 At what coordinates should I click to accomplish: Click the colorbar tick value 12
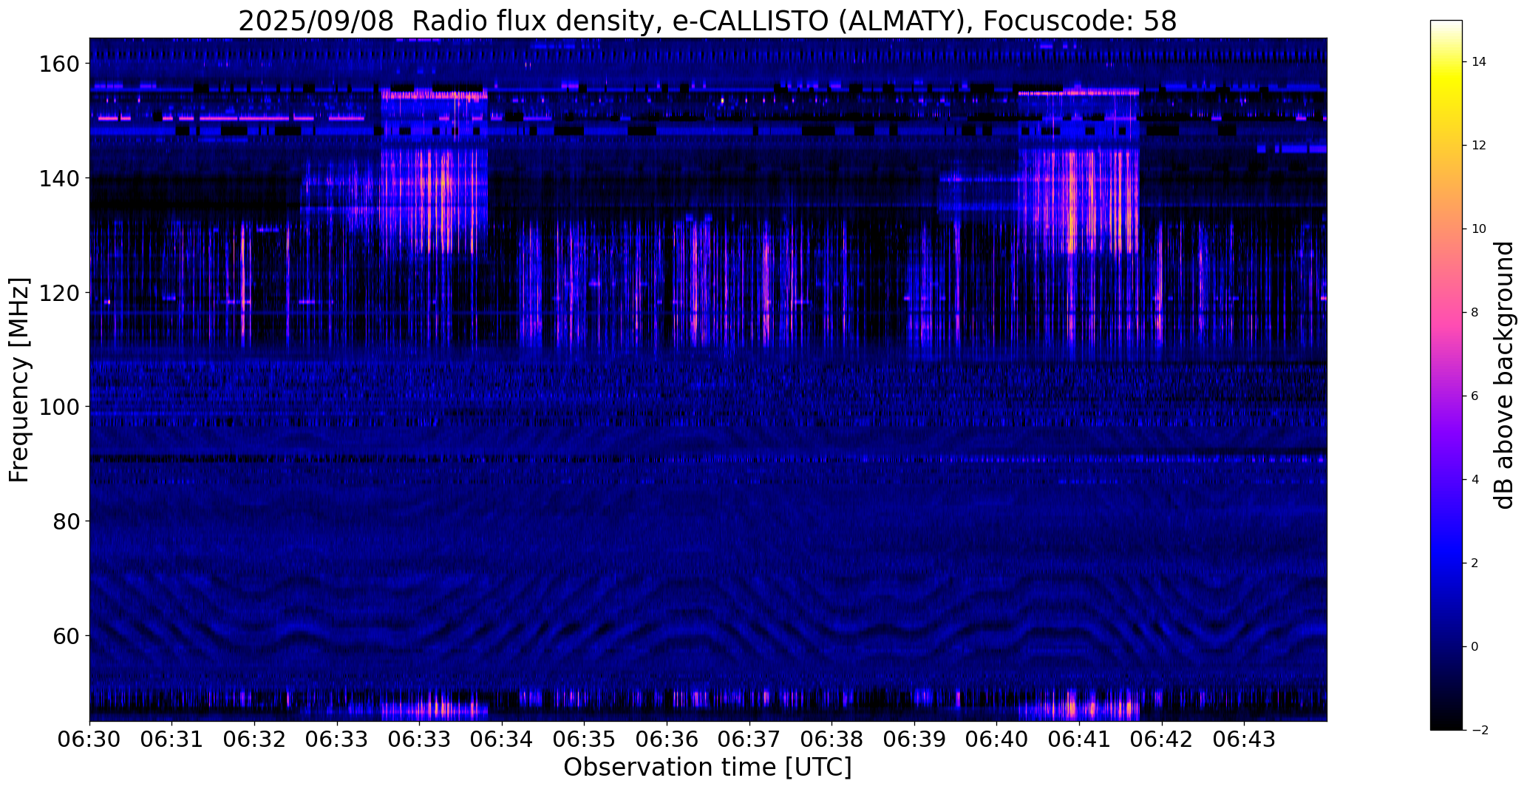(1478, 146)
